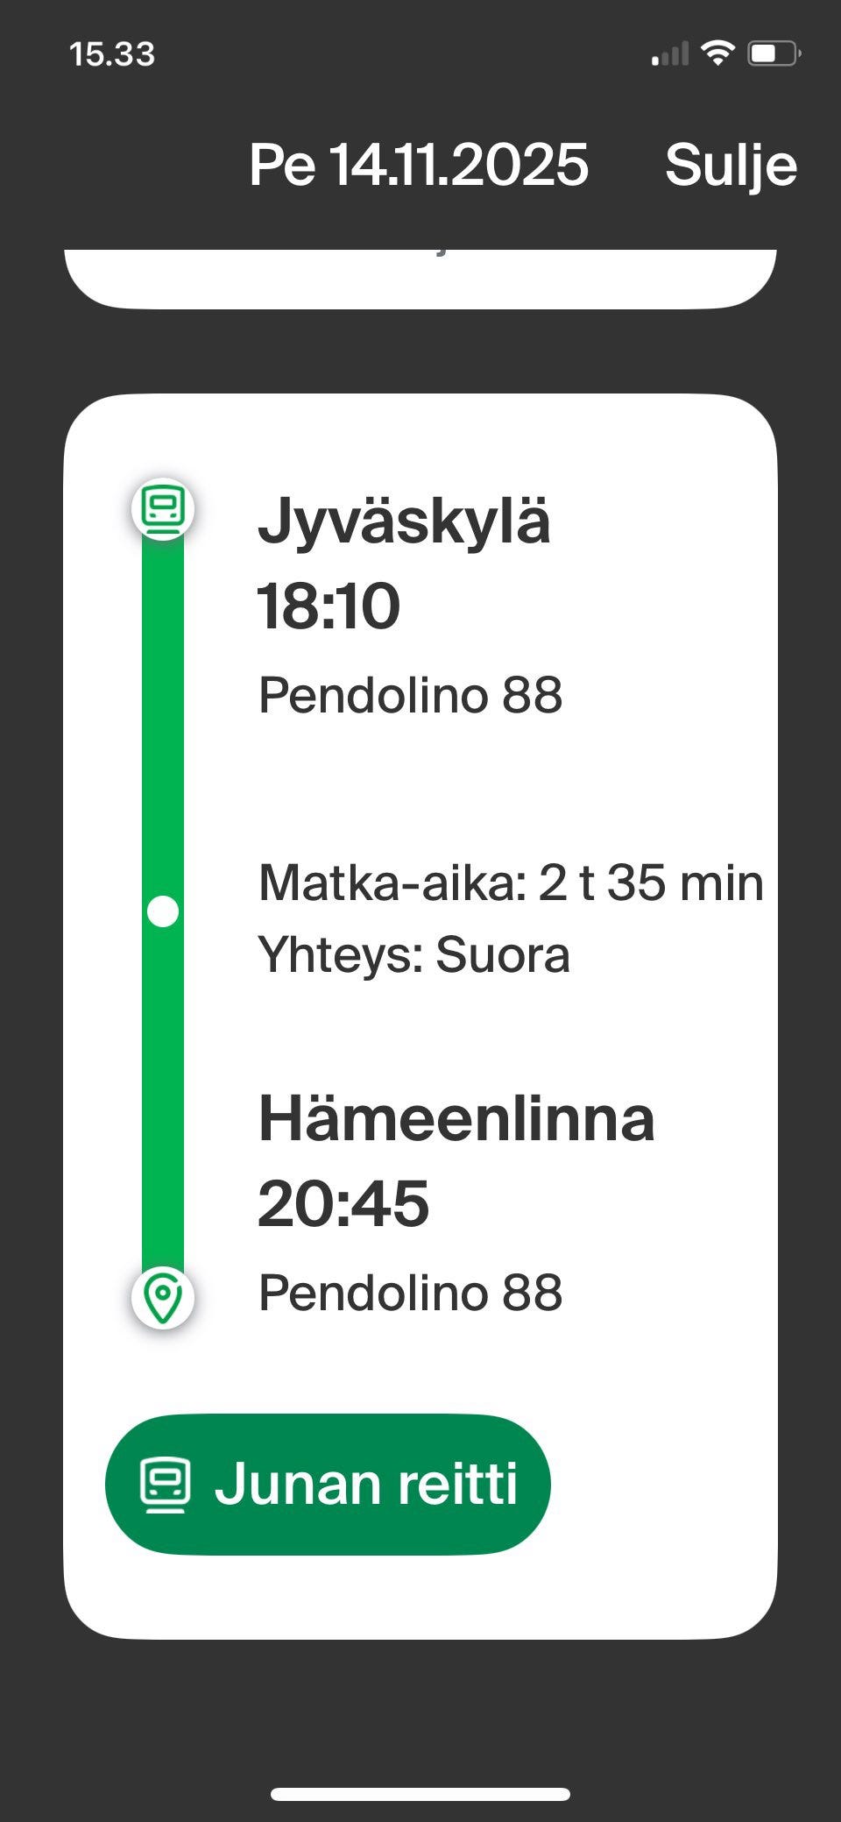841x1822 pixels.
Task: Tap the 15.33 clock in status bar
Action: (112, 54)
